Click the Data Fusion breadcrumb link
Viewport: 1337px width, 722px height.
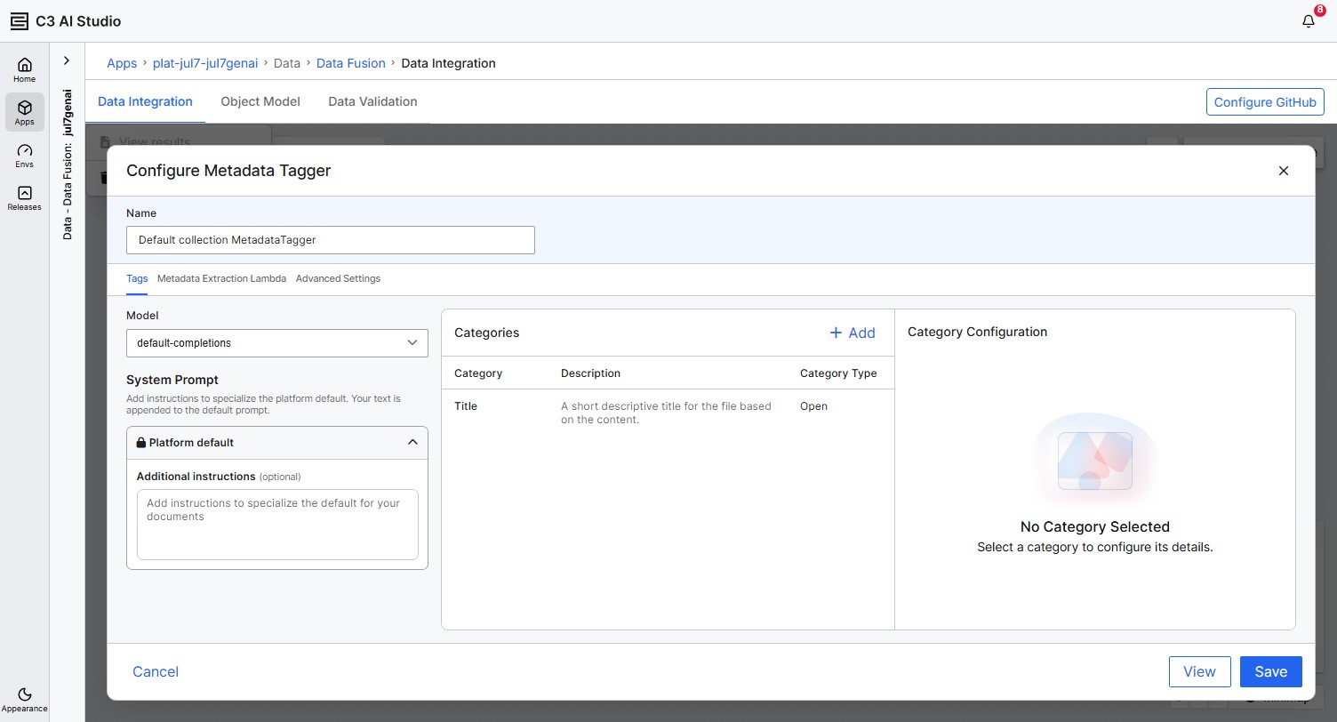pyautogui.click(x=351, y=63)
